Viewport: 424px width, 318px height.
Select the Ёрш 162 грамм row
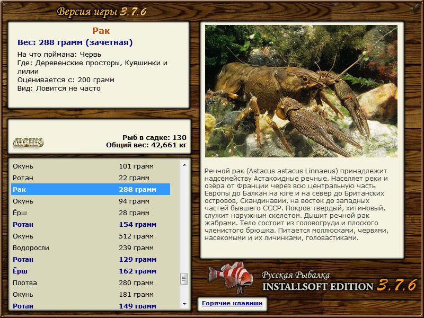tap(91, 271)
